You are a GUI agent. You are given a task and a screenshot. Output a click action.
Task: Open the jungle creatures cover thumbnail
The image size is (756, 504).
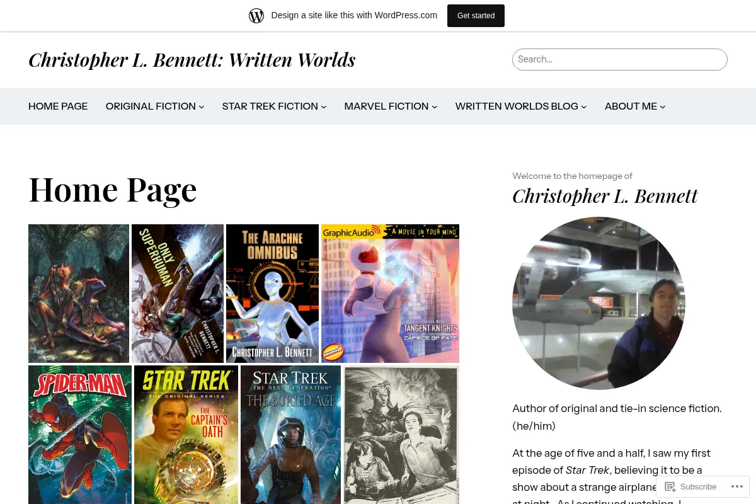coord(79,294)
